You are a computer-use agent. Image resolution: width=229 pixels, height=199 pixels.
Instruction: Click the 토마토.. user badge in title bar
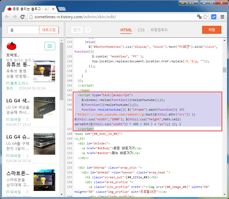pyautogui.click(x=188, y=3)
